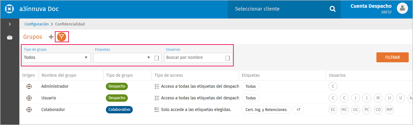Click the Colaborativo badge

[x=119, y=110]
